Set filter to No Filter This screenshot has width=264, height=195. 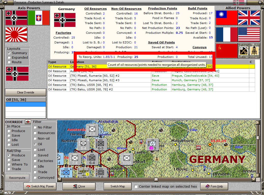coord(43,127)
